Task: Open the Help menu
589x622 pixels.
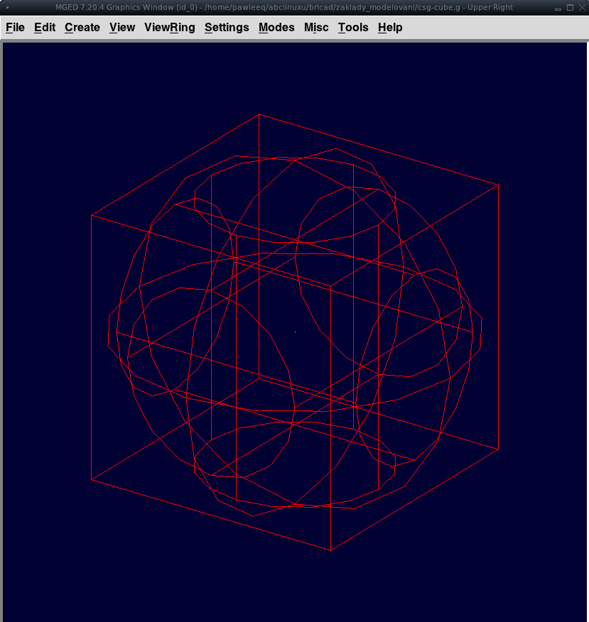Action: pos(390,28)
